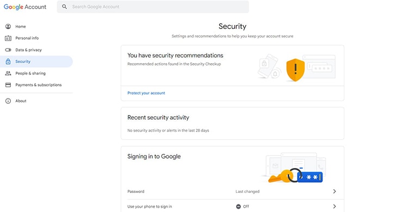Image resolution: width=408 pixels, height=212 pixels.
Task: Click the People & sharing icon
Action: 8,73
